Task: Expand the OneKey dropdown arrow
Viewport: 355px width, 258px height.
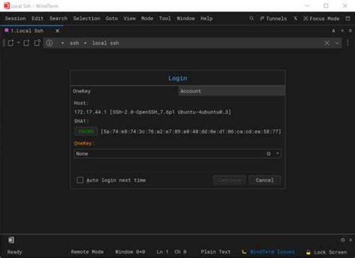Action: tap(278, 154)
